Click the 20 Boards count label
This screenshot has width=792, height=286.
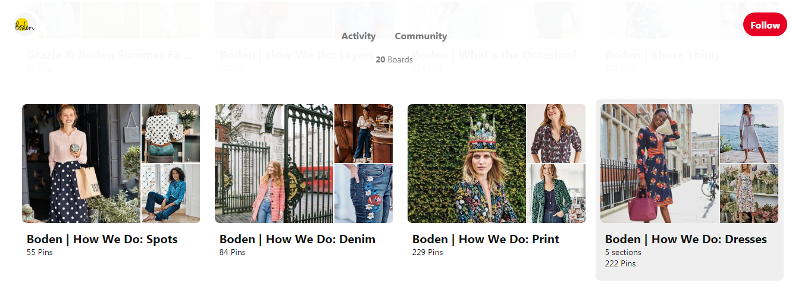point(394,59)
